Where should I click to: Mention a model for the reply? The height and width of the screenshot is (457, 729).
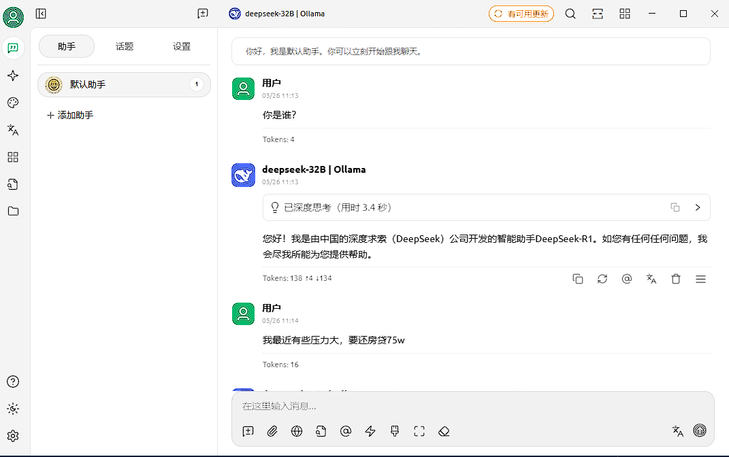pyautogui.click(x=627, y=279)
